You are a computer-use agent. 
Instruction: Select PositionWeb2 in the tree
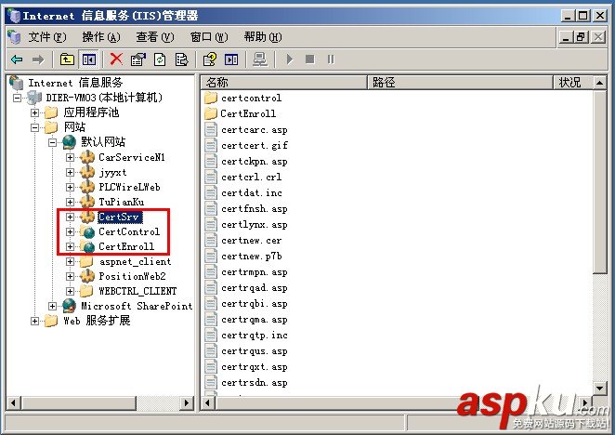tap(132, 276)
